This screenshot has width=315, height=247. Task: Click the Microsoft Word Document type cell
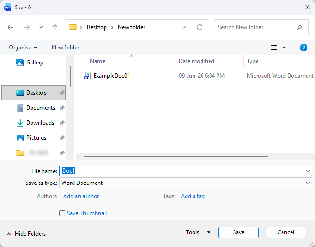[280, 76]
